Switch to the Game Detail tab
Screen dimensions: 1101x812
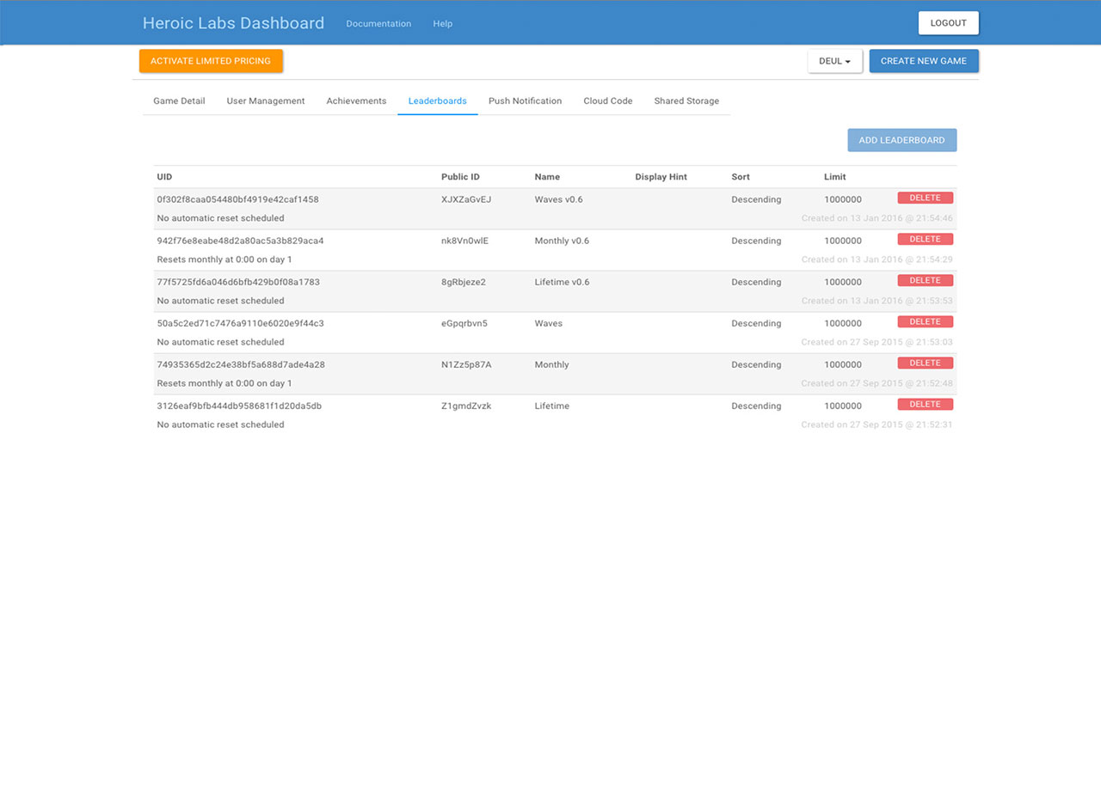179,101
